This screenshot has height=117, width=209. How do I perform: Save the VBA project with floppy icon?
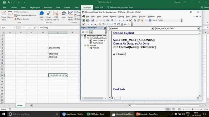point(92,20)
